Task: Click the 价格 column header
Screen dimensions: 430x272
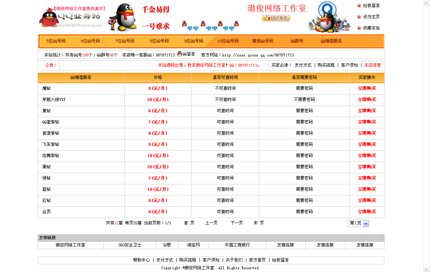Action: pos(158,77)
